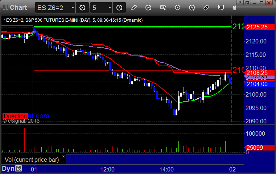
Task: Click the 100000 volume axis label
Action: coord(255,133)
